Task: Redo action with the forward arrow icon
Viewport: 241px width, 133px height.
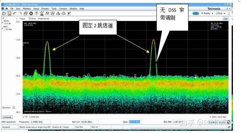Action: click(20, 14)
